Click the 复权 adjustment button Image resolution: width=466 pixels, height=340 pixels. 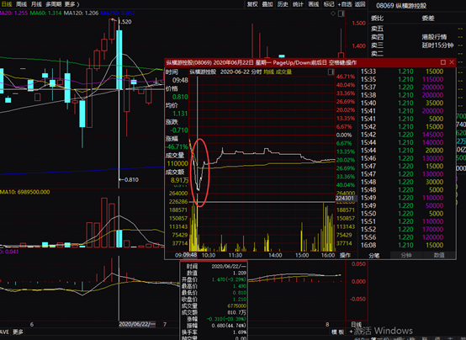pyautogui.click(x=252, y=4)
